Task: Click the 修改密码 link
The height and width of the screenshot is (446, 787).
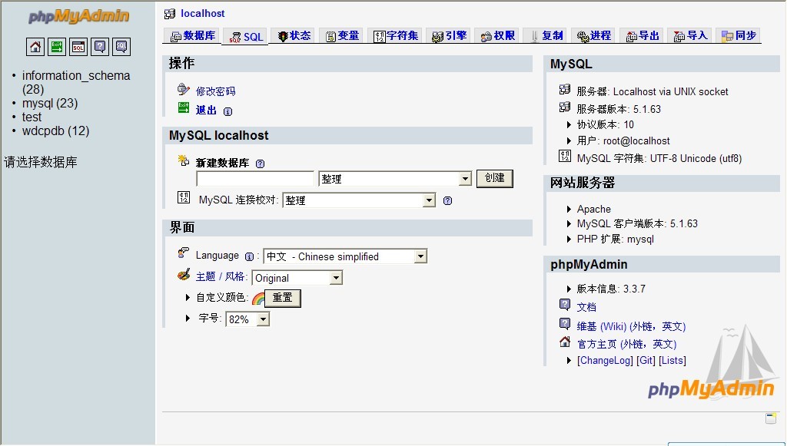Action: (215, 91)
